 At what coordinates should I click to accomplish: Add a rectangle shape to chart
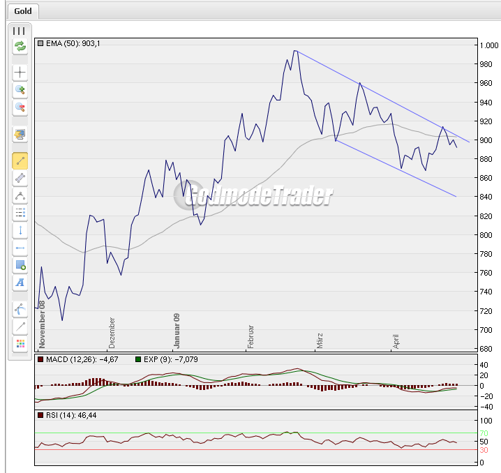[x=20, y=265]
